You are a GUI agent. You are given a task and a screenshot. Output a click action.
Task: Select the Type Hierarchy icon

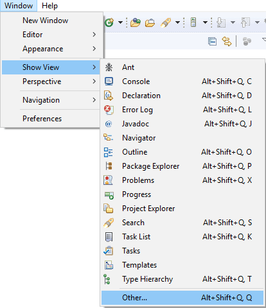coord(107,279)
